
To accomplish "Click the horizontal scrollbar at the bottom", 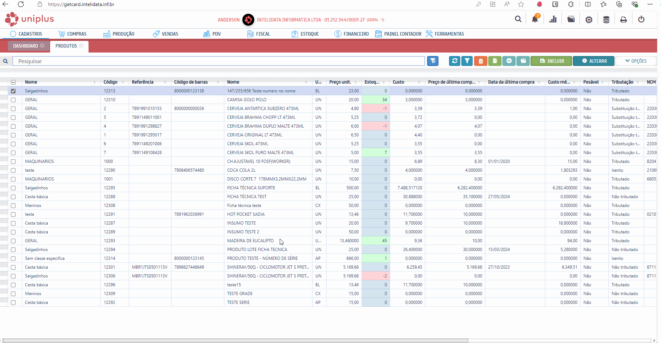I will (x=235, y=341).
